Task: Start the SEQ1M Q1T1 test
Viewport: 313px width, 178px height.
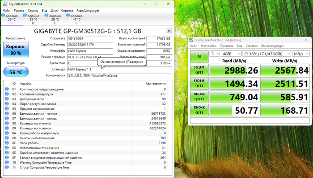Action: tap(199, 83)
